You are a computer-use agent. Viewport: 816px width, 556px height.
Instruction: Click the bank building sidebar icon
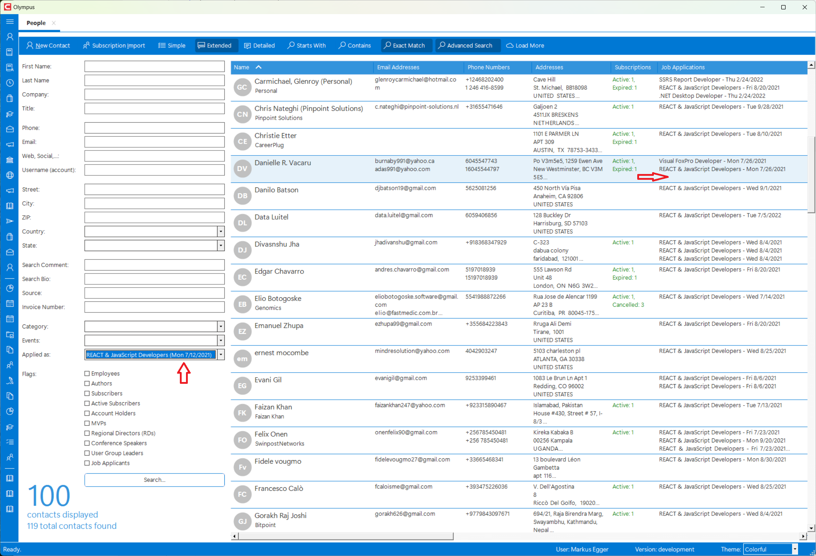[x=10, y=160]
